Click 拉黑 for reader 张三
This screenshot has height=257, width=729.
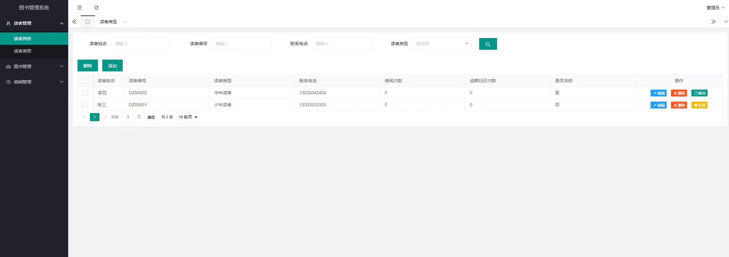click(x=699, y=105)
